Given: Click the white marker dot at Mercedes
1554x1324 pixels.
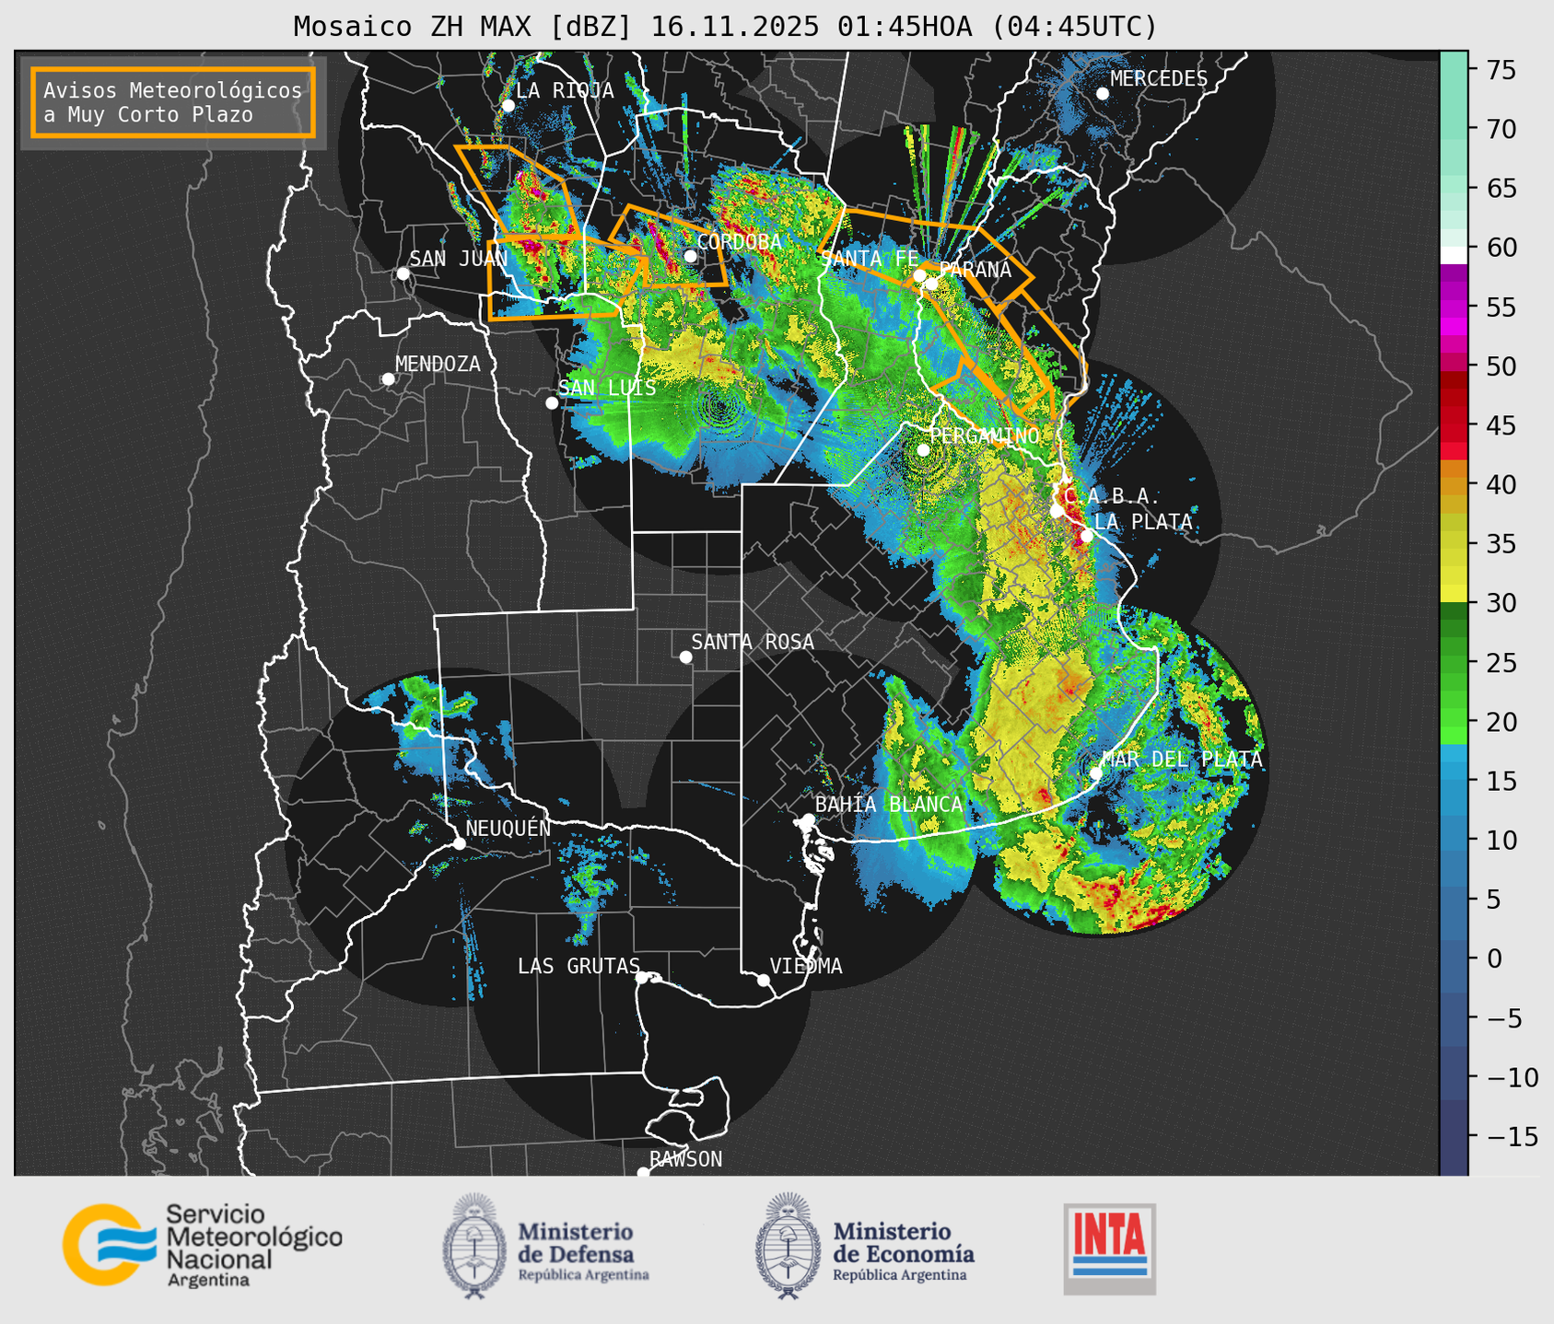Looking at the screenshot, I should (1103, 94).
